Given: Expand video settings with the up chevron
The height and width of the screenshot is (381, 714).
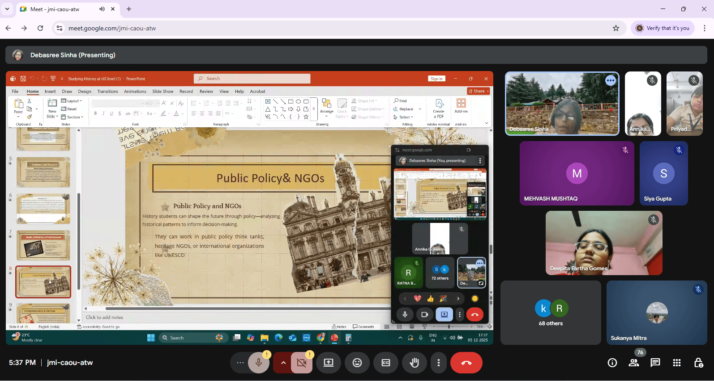Looking at the screenshot, I should tap(283, 363).
